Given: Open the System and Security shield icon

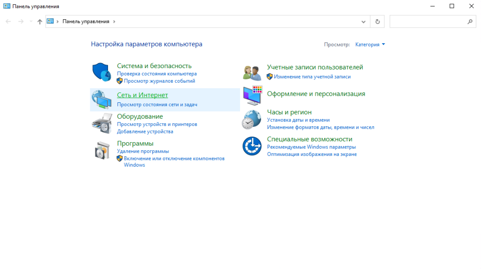Looking at the screenshot, I should click(x=101, y=72).
